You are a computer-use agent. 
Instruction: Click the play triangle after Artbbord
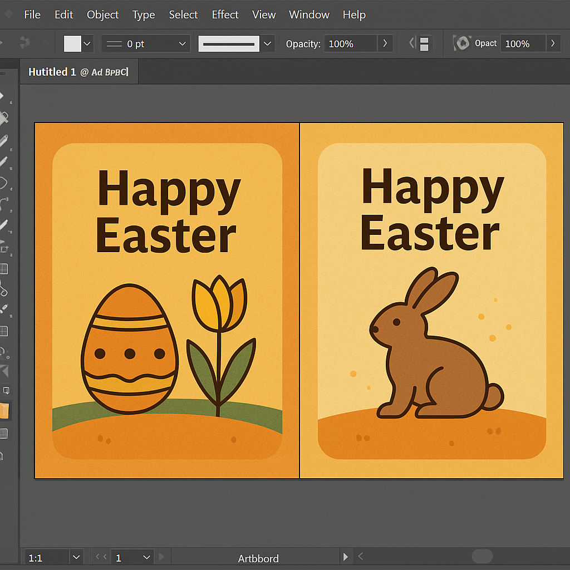345,557
